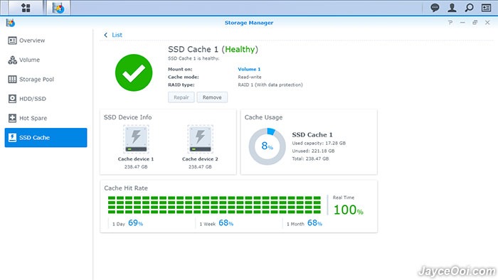Viewport: 498px width, 280px height.
Task: Click the search magnifier icon
Action: (x=469, y=8)
